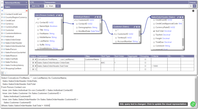Viewport: 198px width, 109px height.
Task: Click the schema icon beside Sales dropdown
Action: (2, 7)
